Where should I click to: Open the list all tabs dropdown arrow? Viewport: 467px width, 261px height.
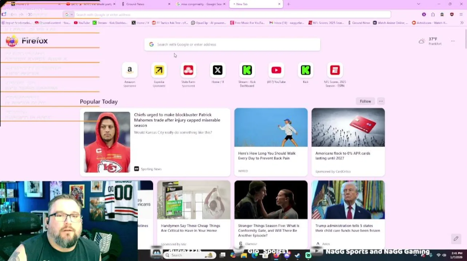(x=419, y=4)
